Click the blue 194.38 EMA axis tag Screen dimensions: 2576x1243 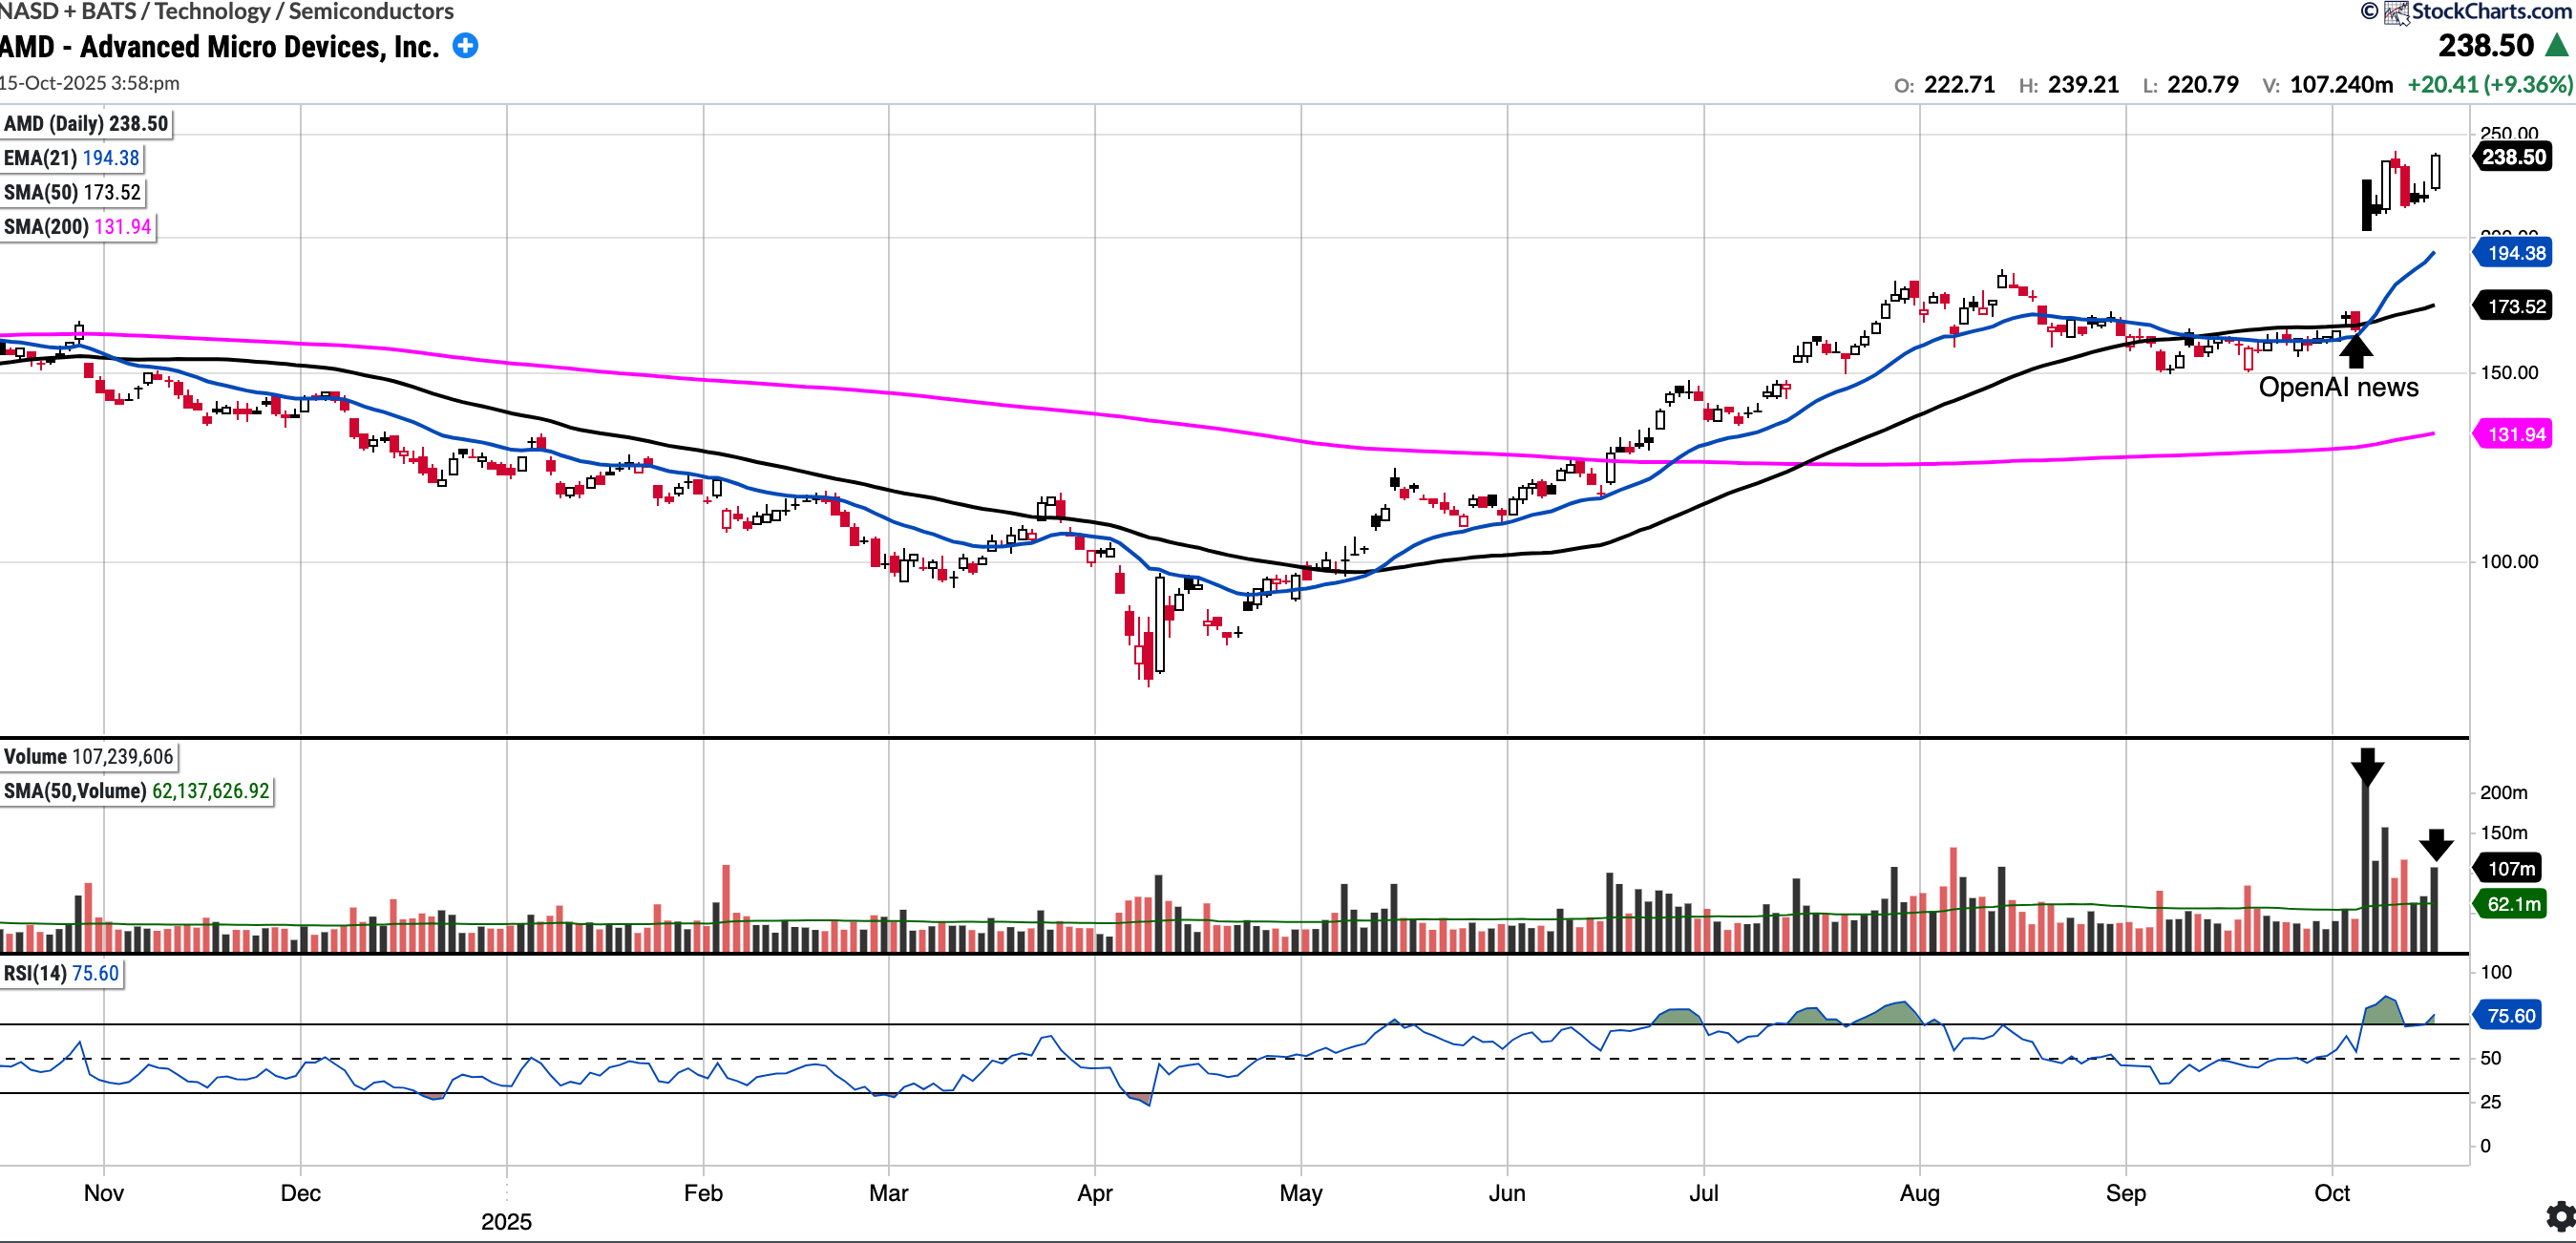pos(2516,253)
